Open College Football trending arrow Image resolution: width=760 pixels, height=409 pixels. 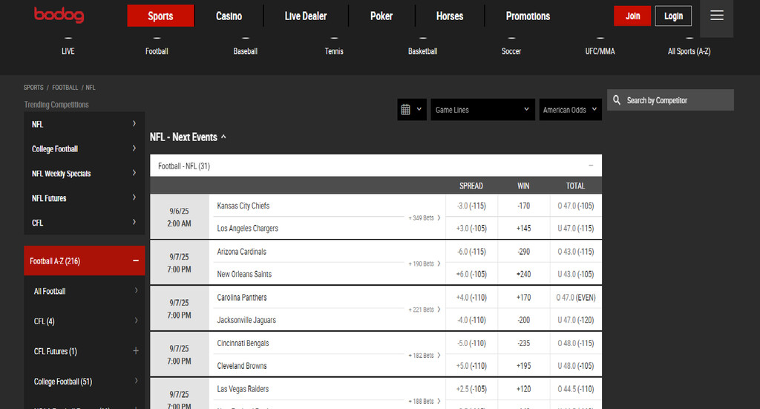point(134,148)
